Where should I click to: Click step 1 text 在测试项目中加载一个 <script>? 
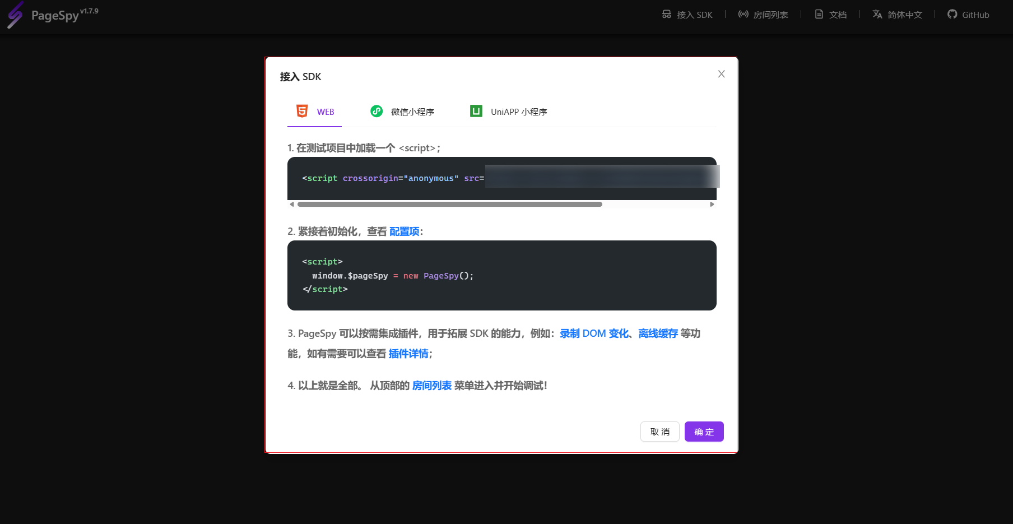(364, 148)
